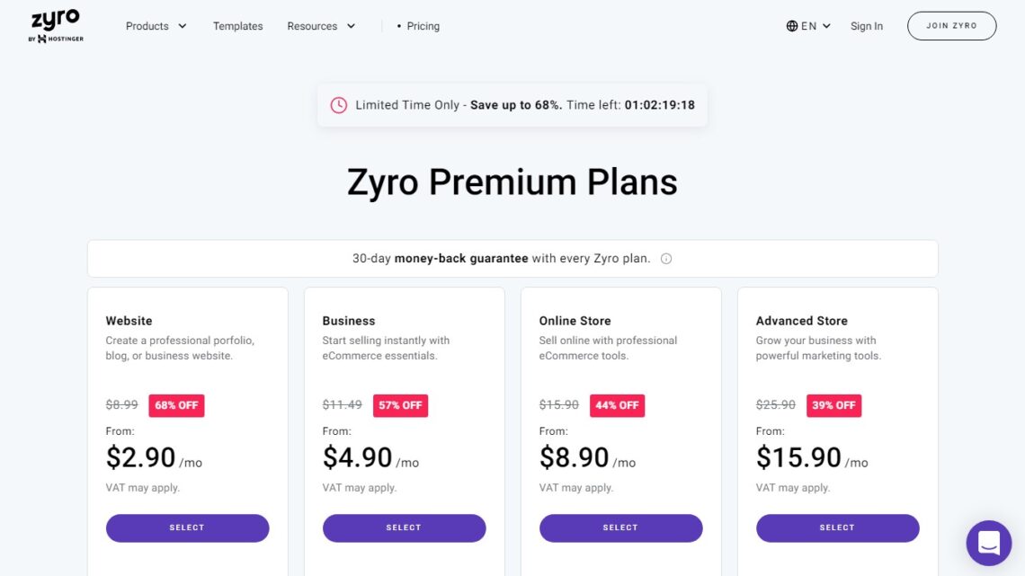Click the 57% OFF discount badge

tap(400, 405)
